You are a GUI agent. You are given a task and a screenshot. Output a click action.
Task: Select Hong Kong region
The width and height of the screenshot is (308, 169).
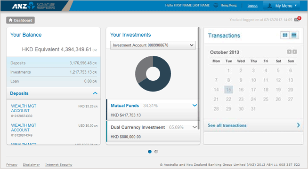coord(228,6)
